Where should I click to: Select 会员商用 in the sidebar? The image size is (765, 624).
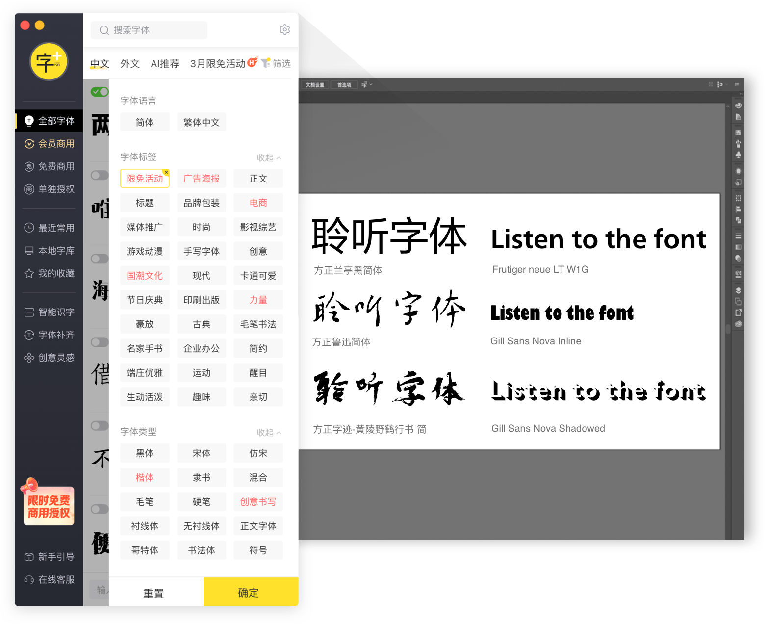point(49,143)
